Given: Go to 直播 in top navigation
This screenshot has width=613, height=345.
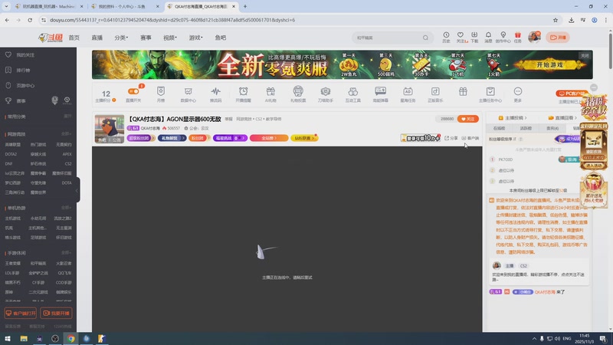Looking at the screenshot, I should click(x=97, y=38).
